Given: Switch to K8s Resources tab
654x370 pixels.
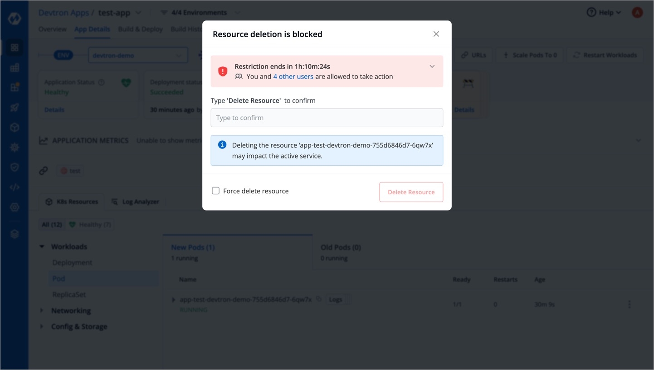Looking at the screenshot, I should click(x=72, y=202).
